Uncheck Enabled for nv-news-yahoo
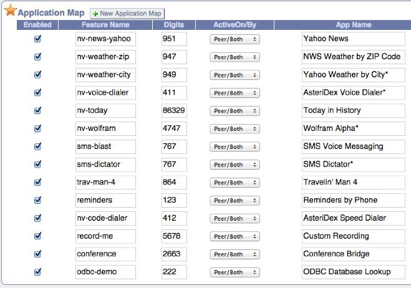The image size is (411, 288). point(38,39)
